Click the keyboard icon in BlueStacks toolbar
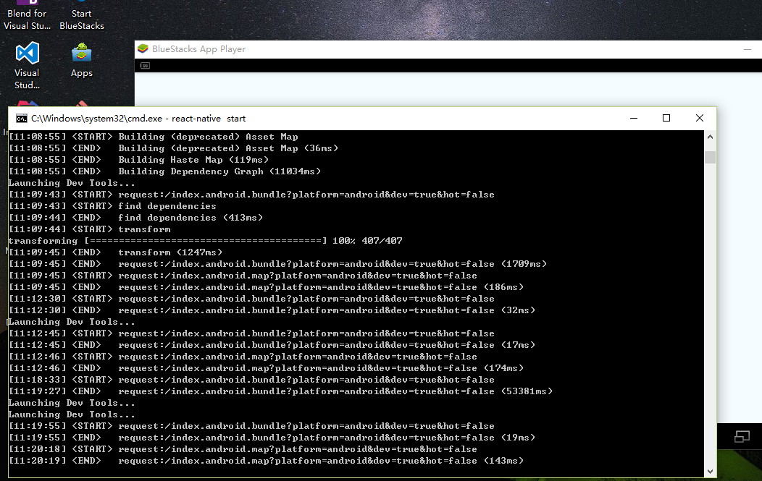 click(x=145, y=66)
